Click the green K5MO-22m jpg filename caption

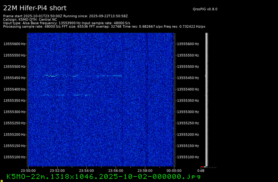tap(104, 177)
